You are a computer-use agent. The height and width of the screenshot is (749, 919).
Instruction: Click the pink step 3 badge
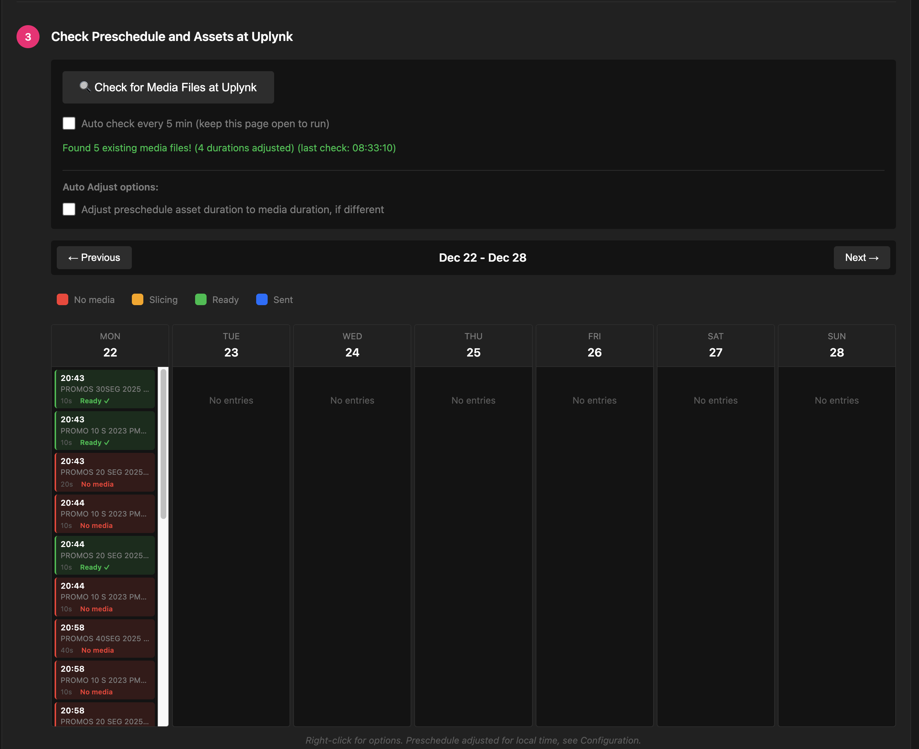(28, 37)
